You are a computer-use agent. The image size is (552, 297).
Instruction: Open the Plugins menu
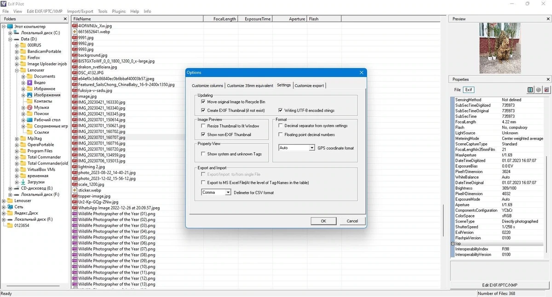tap(119, 12)
